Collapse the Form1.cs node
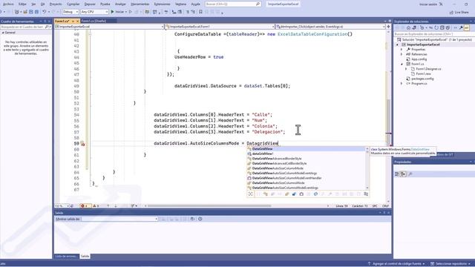Screen dimensions: 475x267 click(x=402, y=64)
